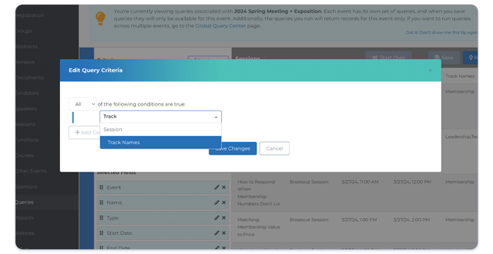The height and width of the screenshot is (254, 493).
Task: Click the Track search field in the criteria dropdown
Action: [161, 117]
